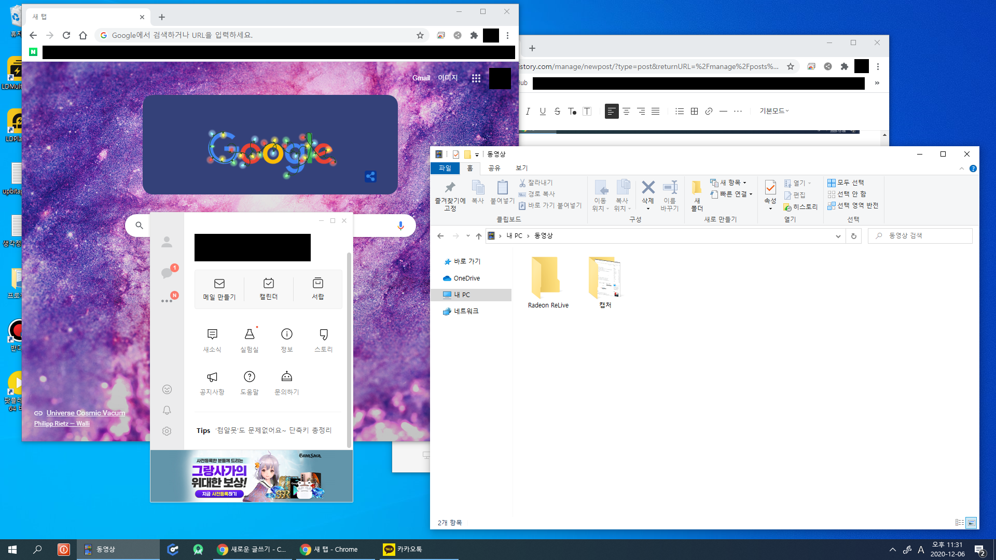Click the voice search microphone icon
Screen dimensions: 996x560
(400, 226)
